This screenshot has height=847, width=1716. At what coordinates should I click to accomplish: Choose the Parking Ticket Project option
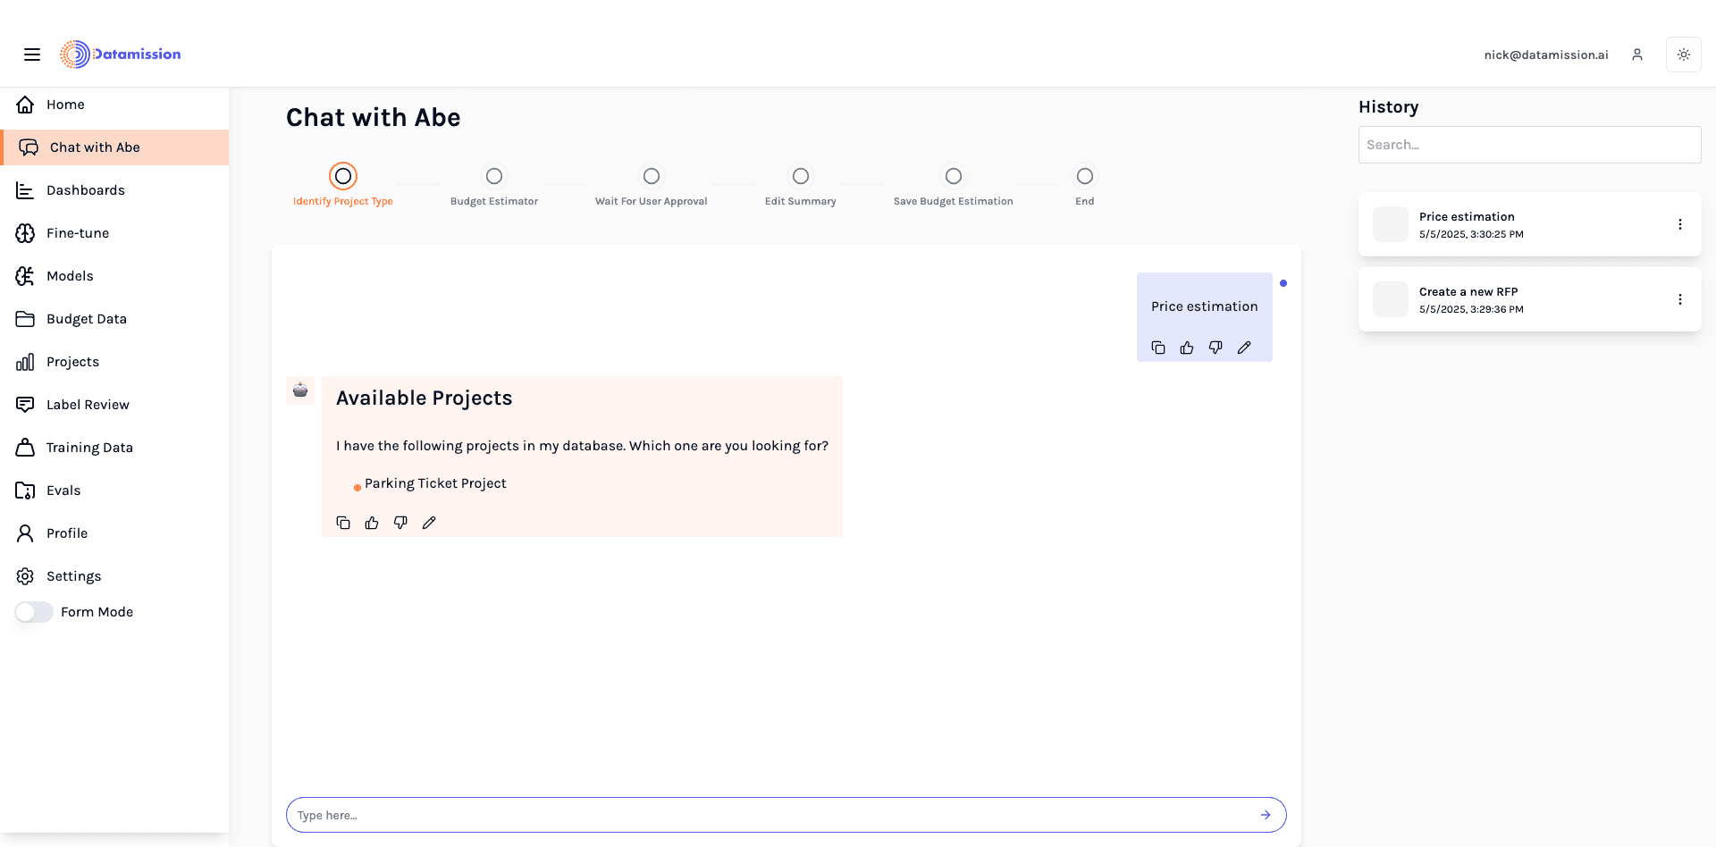click(435, 483)
